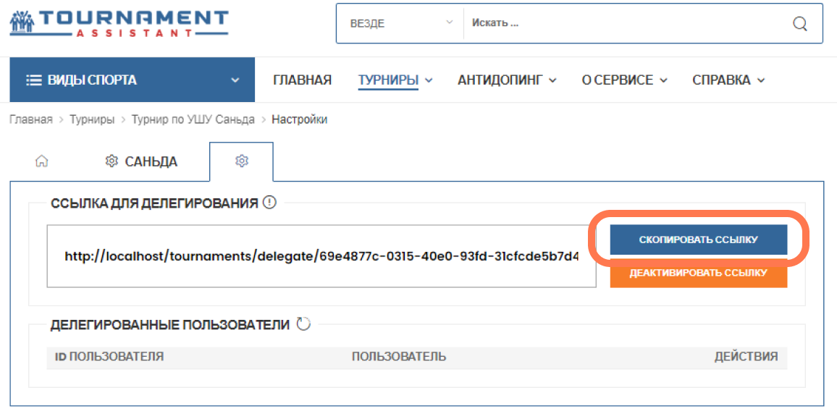Refresh the Делегированные пользователи list icon

coord(303,324)
